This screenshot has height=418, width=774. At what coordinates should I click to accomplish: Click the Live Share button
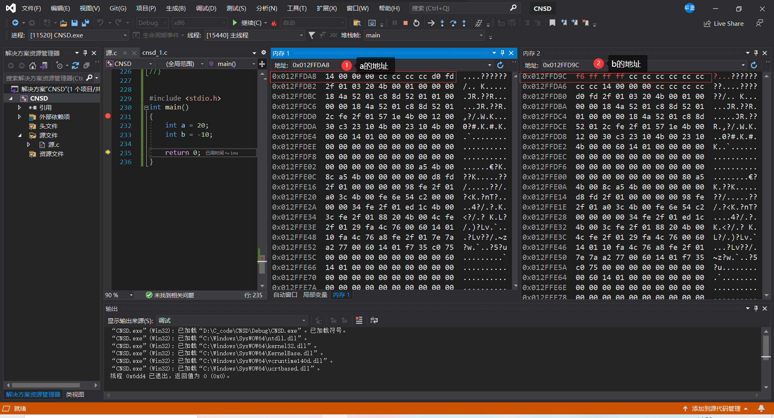tap(724, 24)
